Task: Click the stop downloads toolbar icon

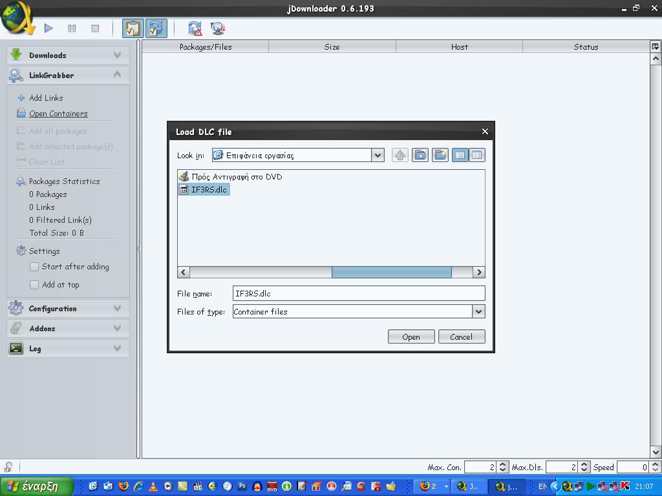Action: click(x=95, y=28)
